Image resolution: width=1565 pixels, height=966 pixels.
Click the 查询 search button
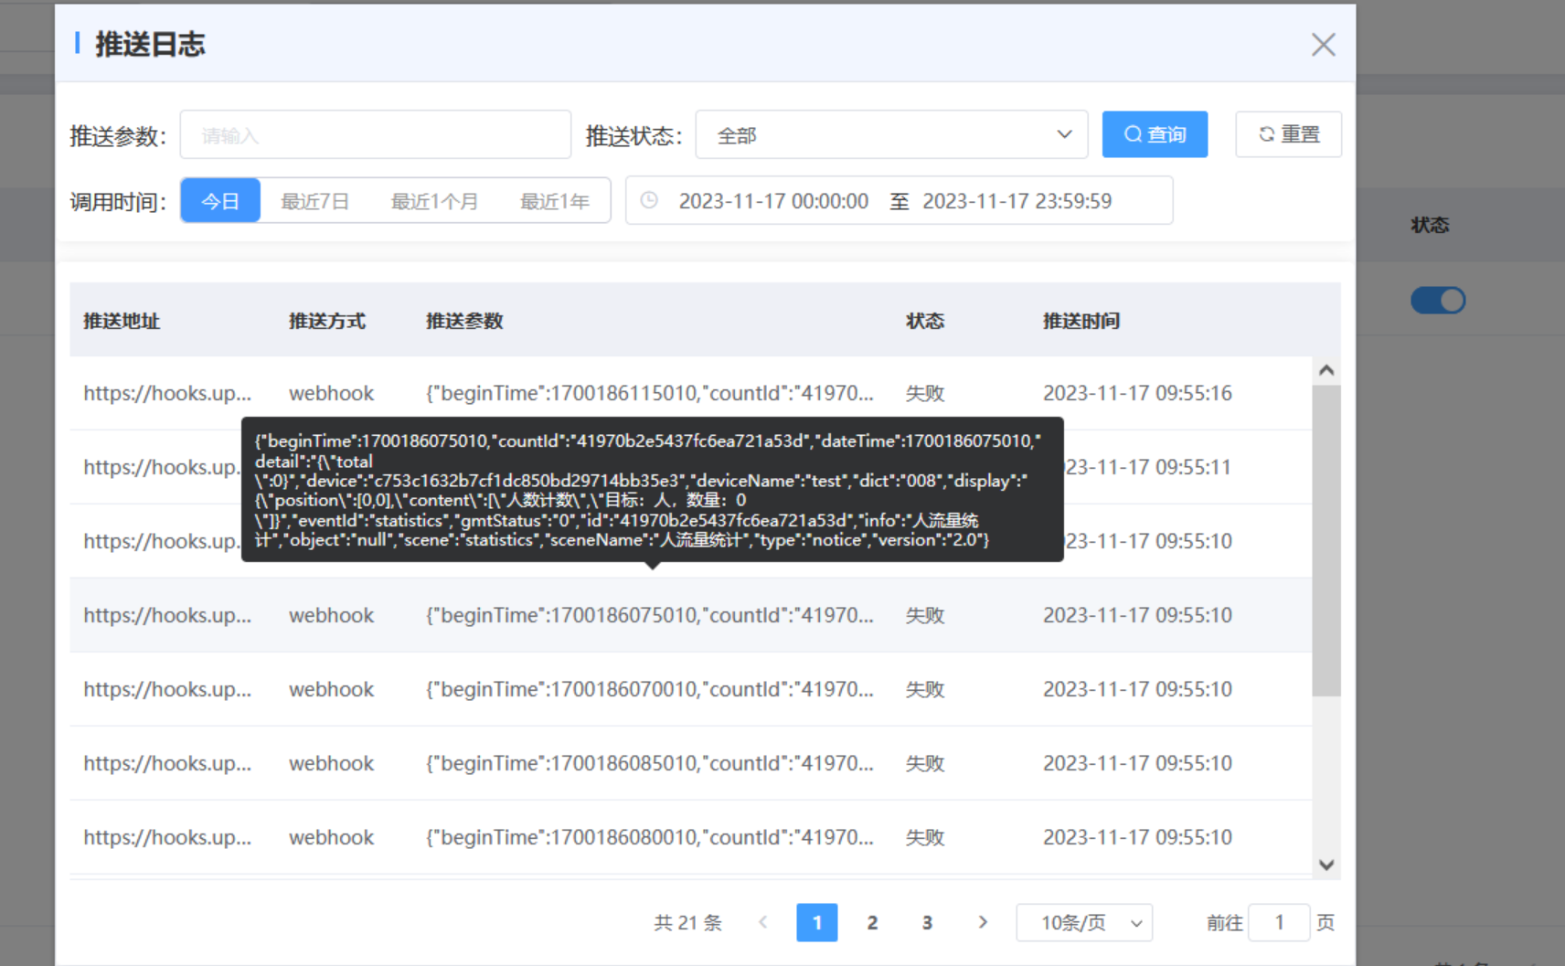click(x=1155, y=134)
